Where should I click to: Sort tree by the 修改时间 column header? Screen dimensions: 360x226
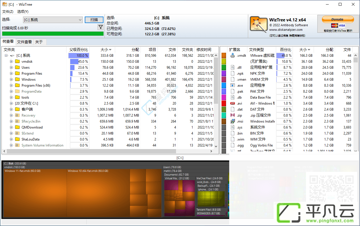click(204, 50)
